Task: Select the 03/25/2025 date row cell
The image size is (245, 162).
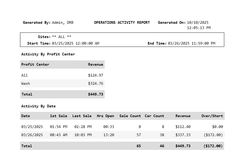Action: pyautogui.click(x=32, y=127)
